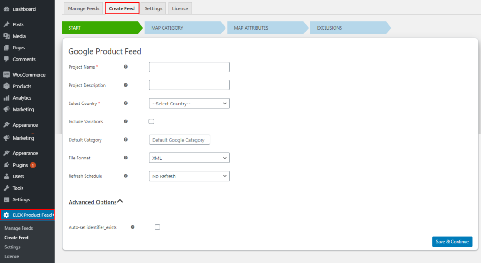Click help icon beside Refresh Schedule
This screenshot has width=481, height=263.
point(126,176)
